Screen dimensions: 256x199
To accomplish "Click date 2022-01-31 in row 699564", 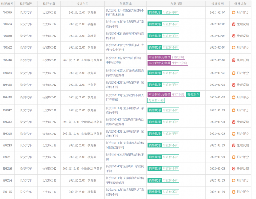I will (217, 73).
